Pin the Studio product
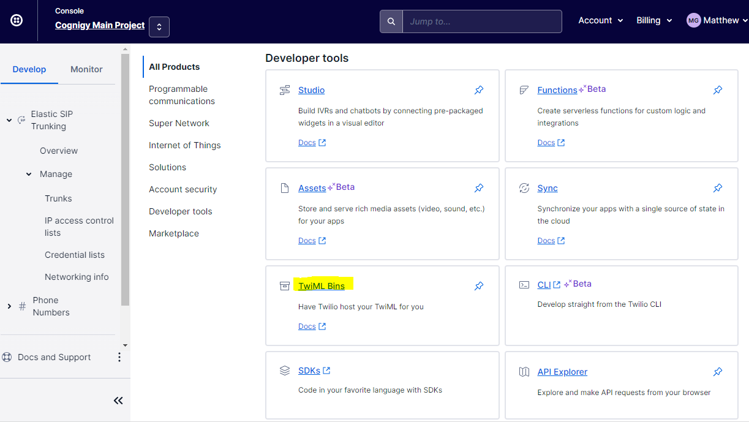 pyautogui.click(x=479, y=90)
